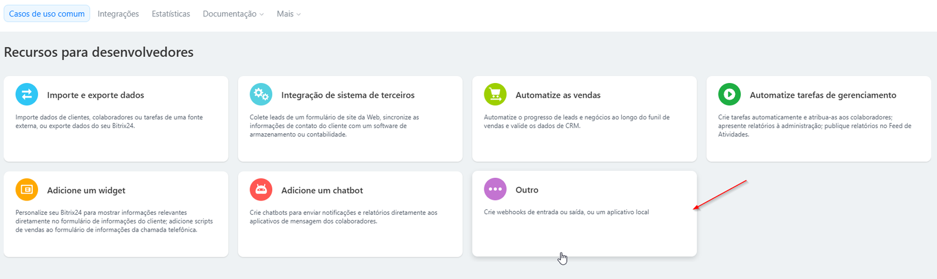The width and height of the screenshot is (937, 279).
Task: Click the teal gears icon for third-party integration
Action: [261, 94]
